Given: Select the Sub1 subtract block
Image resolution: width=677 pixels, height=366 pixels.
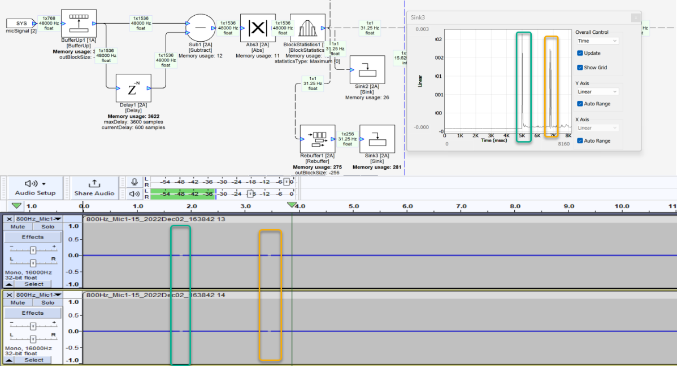Looking at the screenshot, I should point(200,27).
